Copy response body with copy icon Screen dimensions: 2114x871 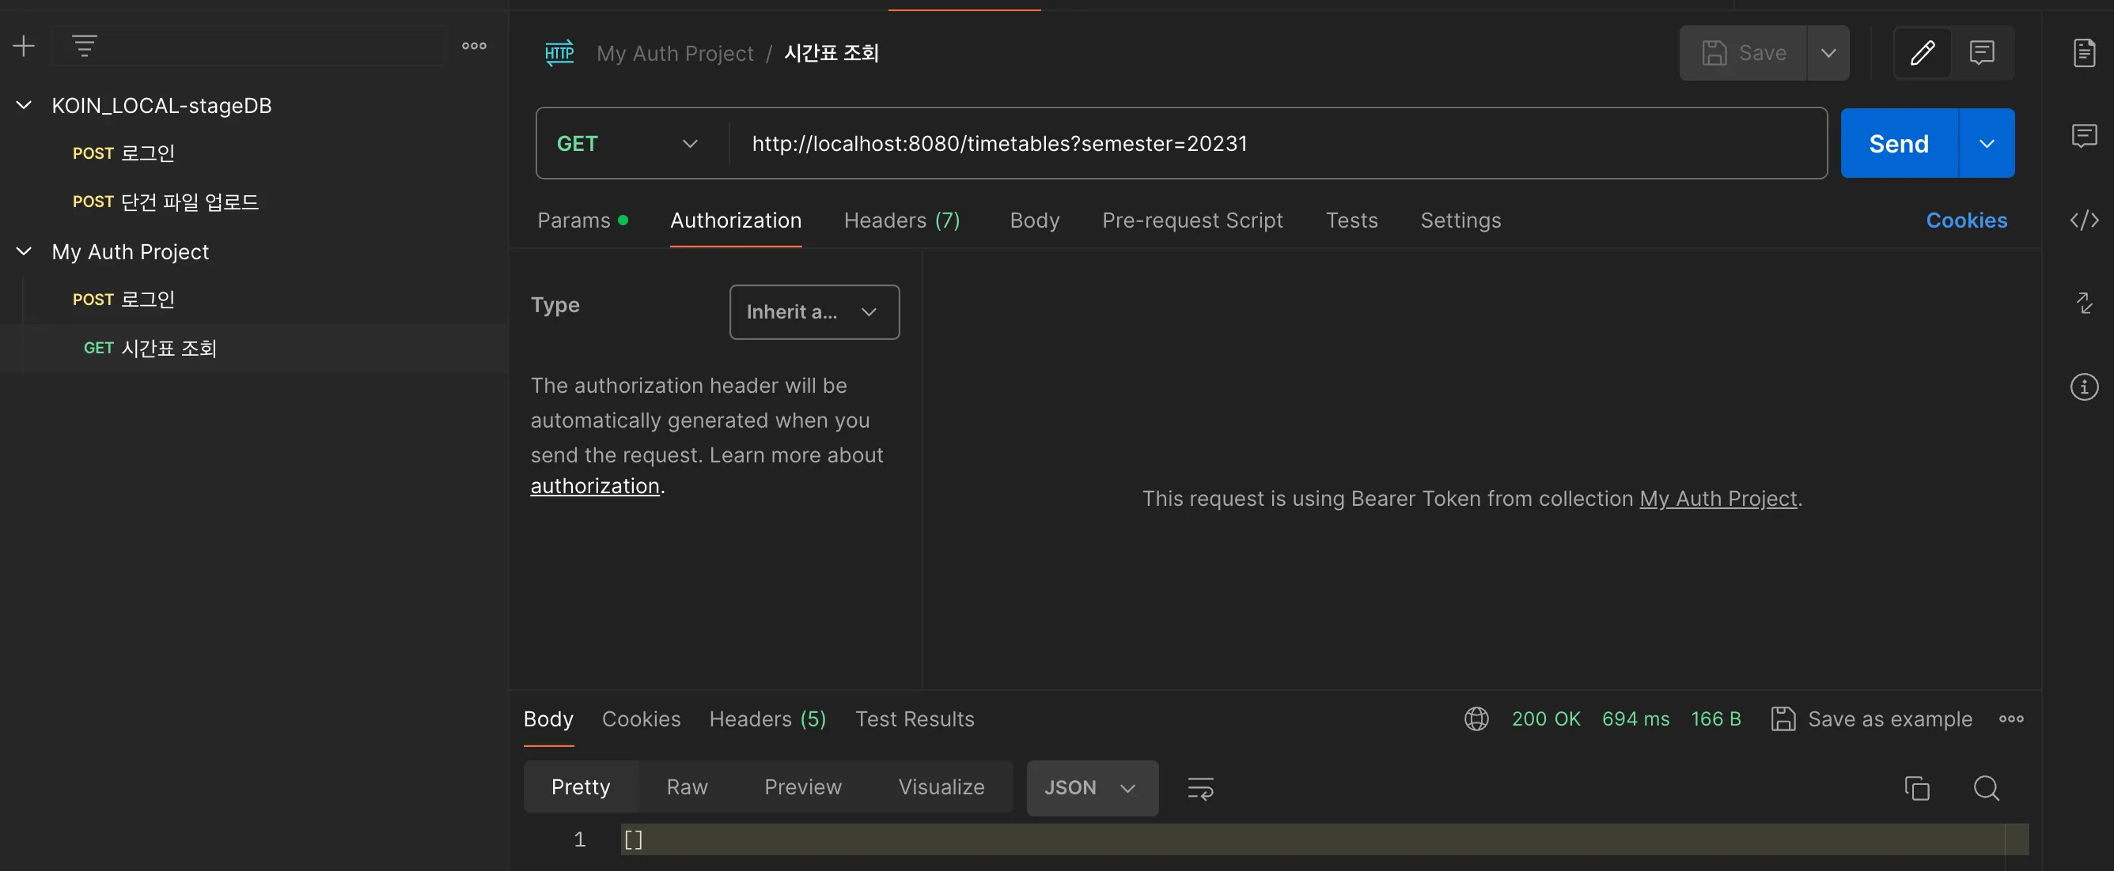1916,788
